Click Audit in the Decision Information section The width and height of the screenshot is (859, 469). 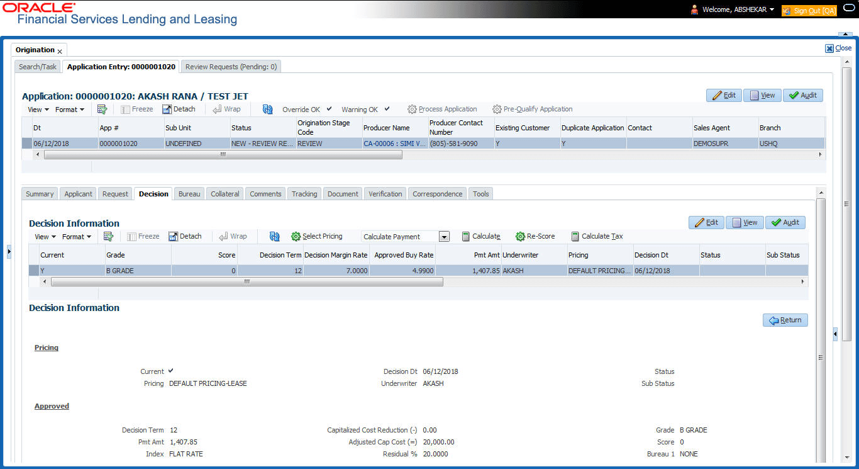785,222
